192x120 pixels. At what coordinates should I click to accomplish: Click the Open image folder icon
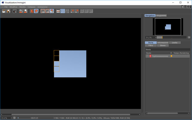pos(4,11)
